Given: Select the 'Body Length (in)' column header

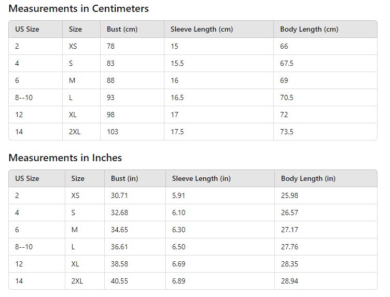Looking at the screenshot, I should (308, 179).
